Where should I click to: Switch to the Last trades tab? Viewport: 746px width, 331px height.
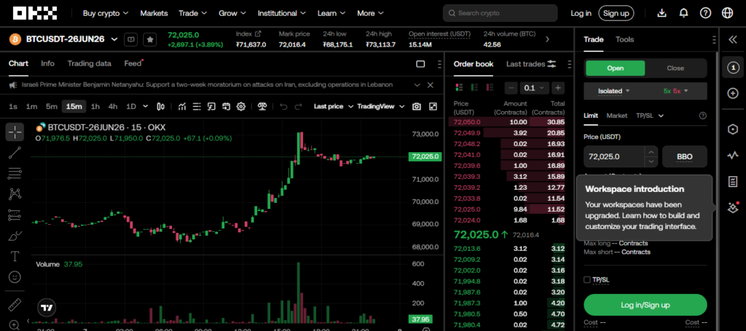525,64
